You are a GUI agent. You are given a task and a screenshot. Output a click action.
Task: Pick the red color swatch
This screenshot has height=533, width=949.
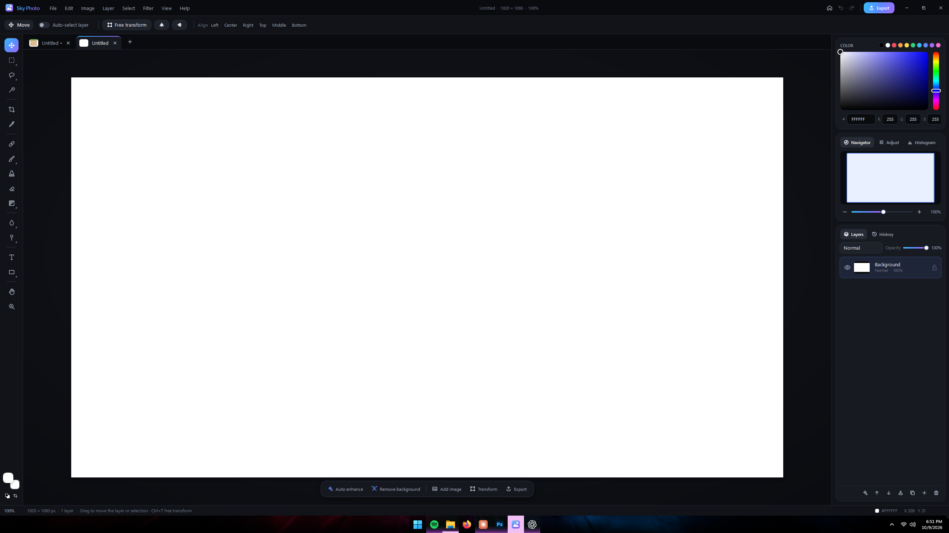pyautogui.click(x=894, y=46)
